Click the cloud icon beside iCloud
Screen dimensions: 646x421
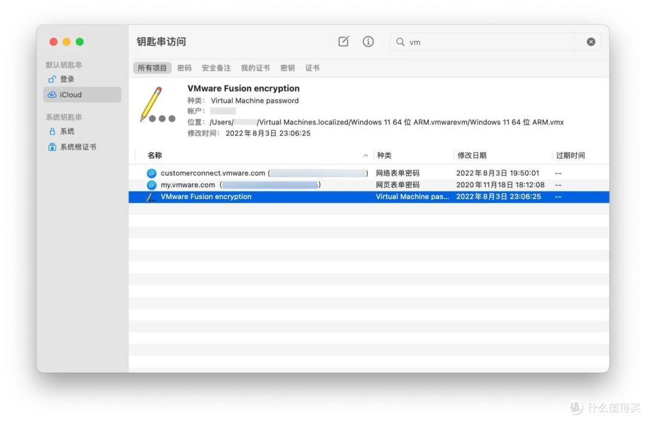(x=52, y=94)
